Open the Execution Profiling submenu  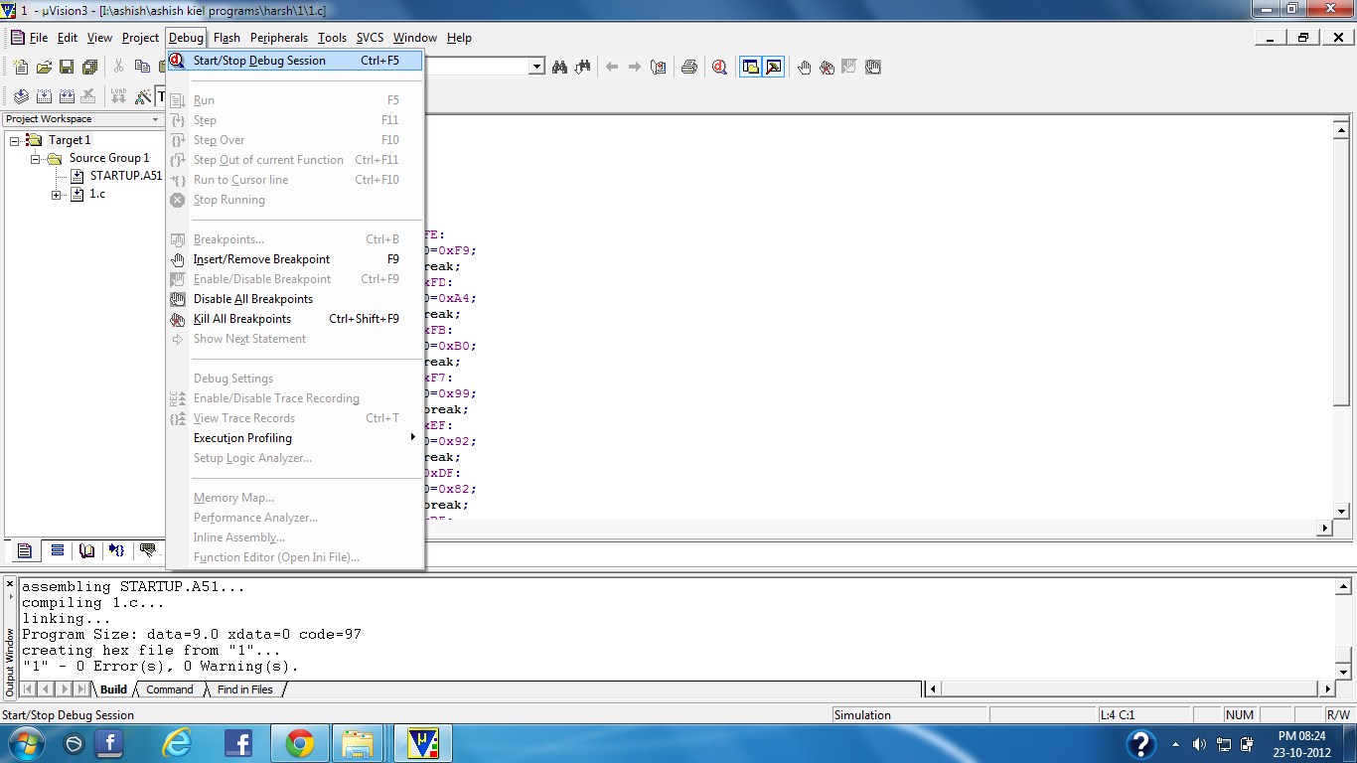[296, 438]
